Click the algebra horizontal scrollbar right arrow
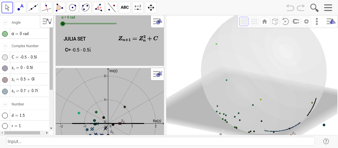338x148 pixels. coord(47,133)
